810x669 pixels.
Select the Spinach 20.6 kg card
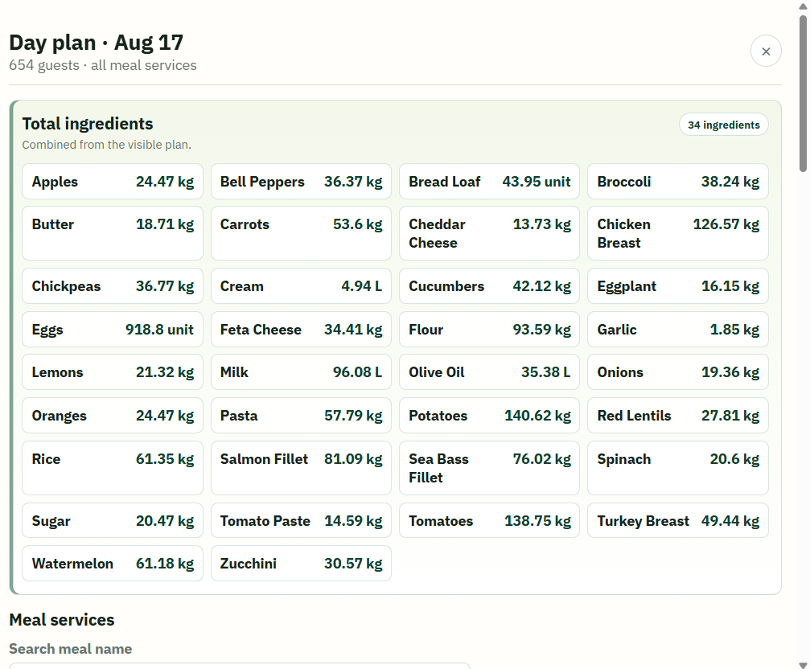coord(678,468)
